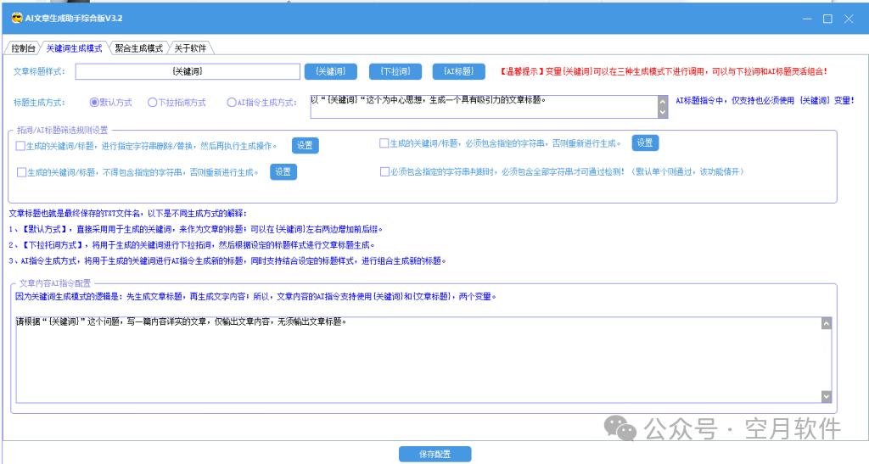869x464 pixels.
Task: Click explanation line 2 about 【下拉托词方式】
Action: pyautogui.click(x=192, y=245)
